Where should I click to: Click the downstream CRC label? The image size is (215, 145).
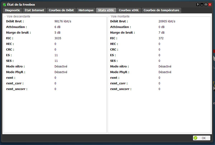(10, 50)
